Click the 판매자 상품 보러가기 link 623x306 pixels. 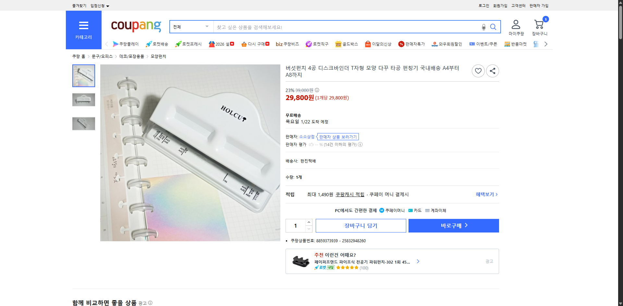click(x=338, y=137)
